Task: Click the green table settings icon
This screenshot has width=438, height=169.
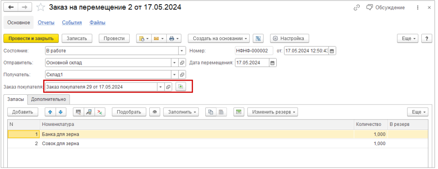Action: pos(239,112)
